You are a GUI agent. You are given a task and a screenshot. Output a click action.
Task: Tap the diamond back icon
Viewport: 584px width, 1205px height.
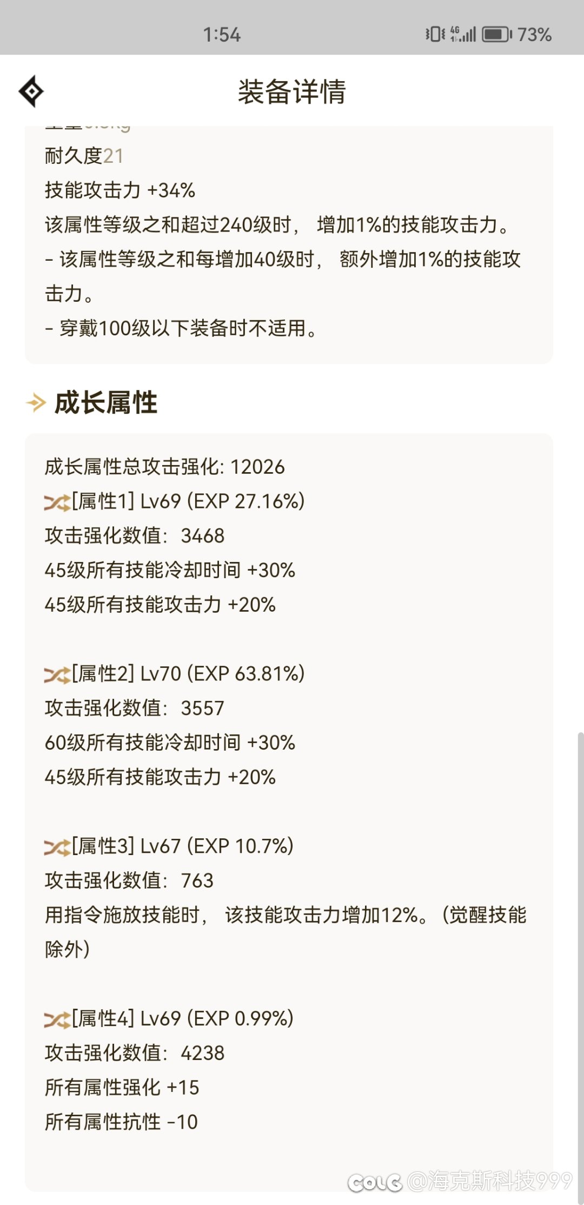(31, 91)
